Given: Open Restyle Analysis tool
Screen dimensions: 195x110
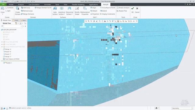Looking at the screenshot, I should 123,8.
